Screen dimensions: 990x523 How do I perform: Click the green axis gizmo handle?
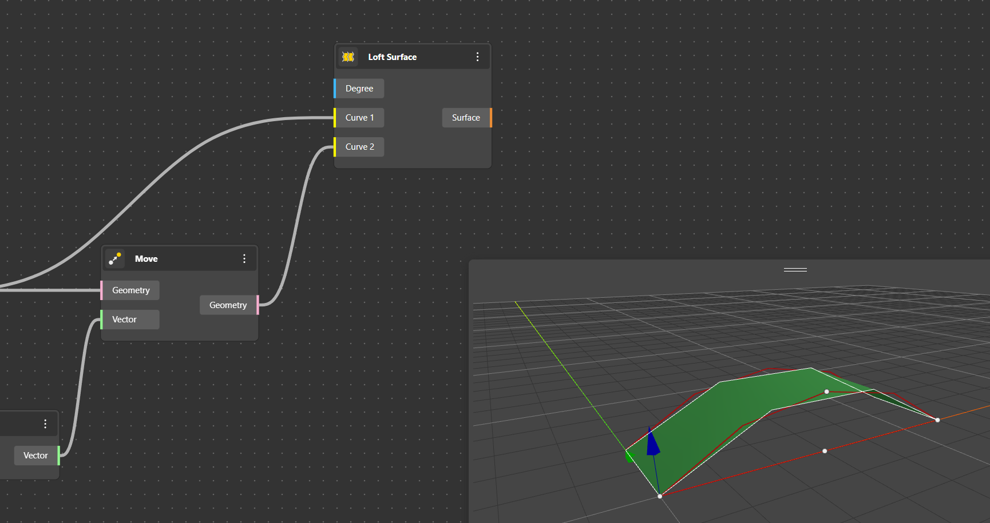629,456
